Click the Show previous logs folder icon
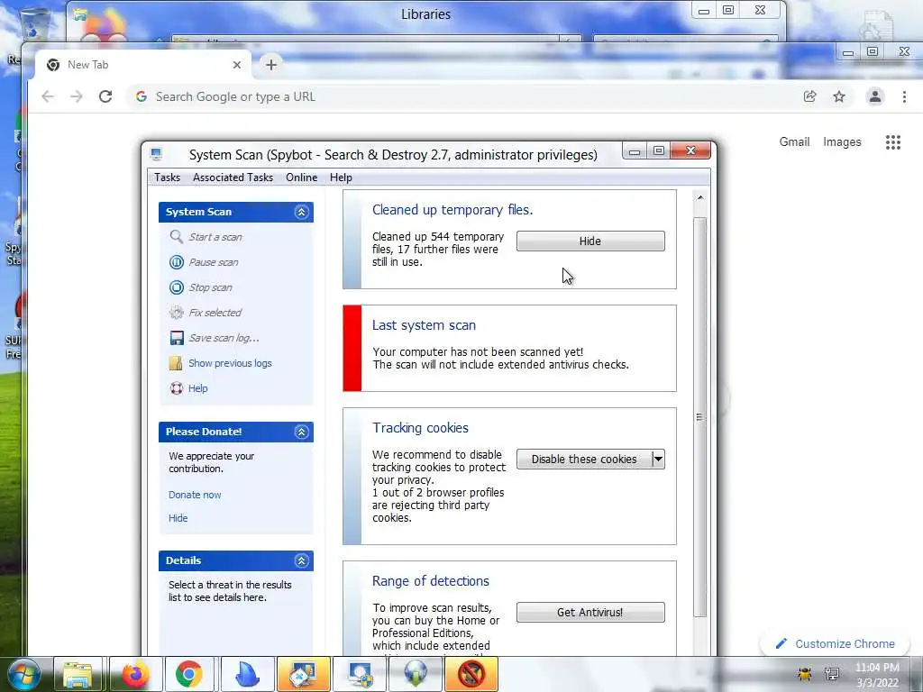This screenshot has width=923, height=692. 176,363
